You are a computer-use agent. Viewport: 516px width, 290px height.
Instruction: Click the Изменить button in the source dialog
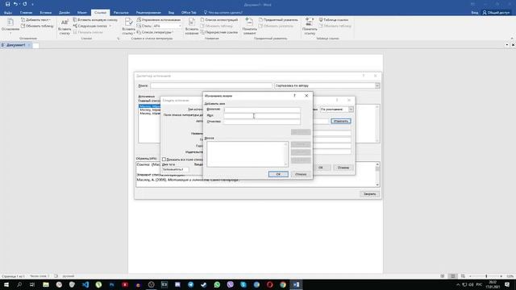point(341,122)
